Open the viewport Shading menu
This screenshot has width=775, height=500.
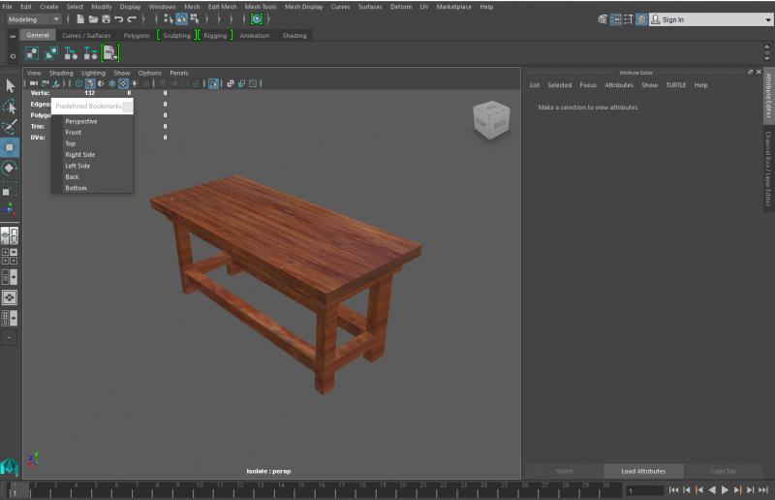point(61,73)
